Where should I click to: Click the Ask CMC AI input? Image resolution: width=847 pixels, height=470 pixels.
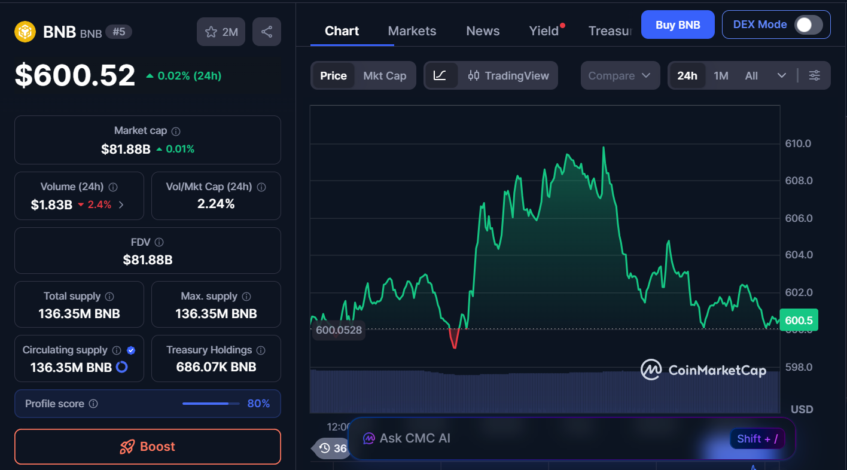(538, 438)
